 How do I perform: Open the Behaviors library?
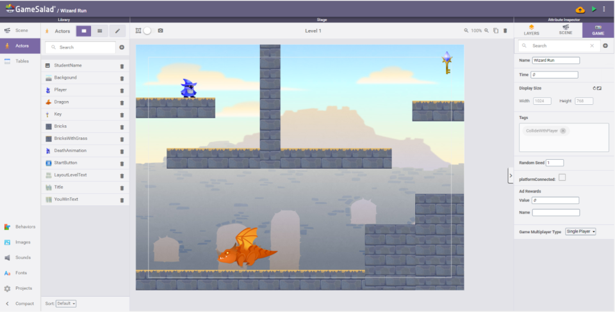pyautogui.click(x=20, y=227)
